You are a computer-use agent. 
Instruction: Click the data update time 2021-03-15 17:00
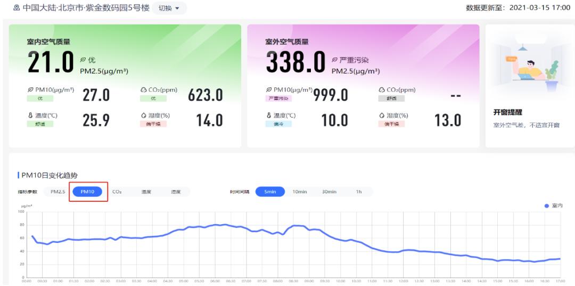coord(540,7)
